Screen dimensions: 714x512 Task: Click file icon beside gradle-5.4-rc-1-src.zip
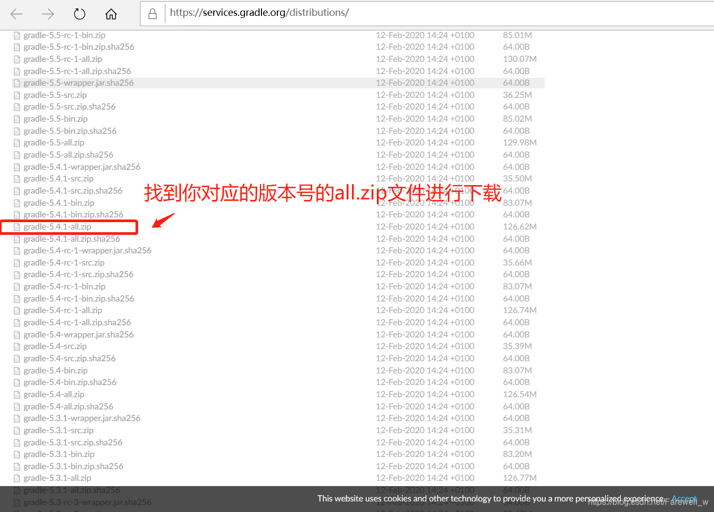tap(17, 263)
